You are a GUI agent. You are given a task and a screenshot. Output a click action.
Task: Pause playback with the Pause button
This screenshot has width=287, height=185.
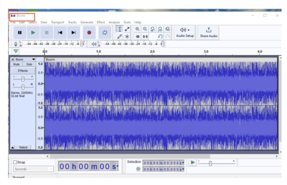20,33
